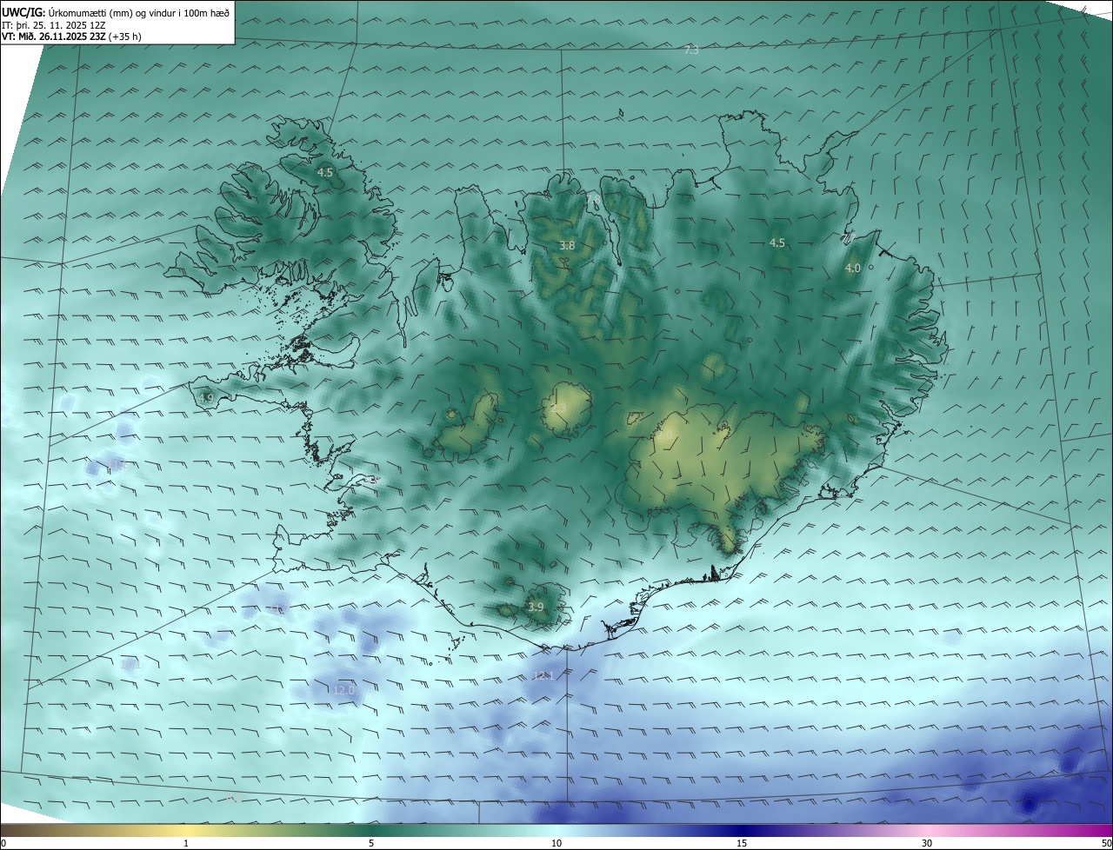This screenshot has height=850, width=1113.
Task: Click the '50' tick on the colour scale
Action: tap(1106, 843)
